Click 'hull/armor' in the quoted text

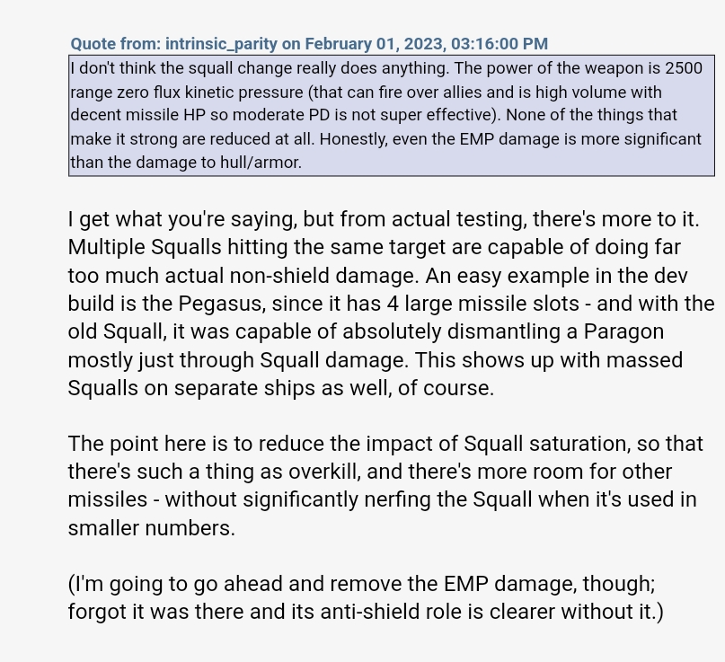[262, 163]
